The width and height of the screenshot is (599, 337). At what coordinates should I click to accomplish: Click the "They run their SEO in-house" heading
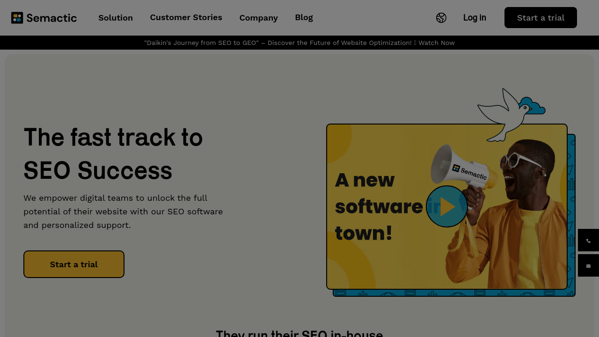[x=299, y=334]
